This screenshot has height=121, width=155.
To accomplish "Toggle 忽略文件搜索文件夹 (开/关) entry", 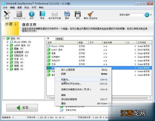I will pyautogui.click(x=83, y=90).
